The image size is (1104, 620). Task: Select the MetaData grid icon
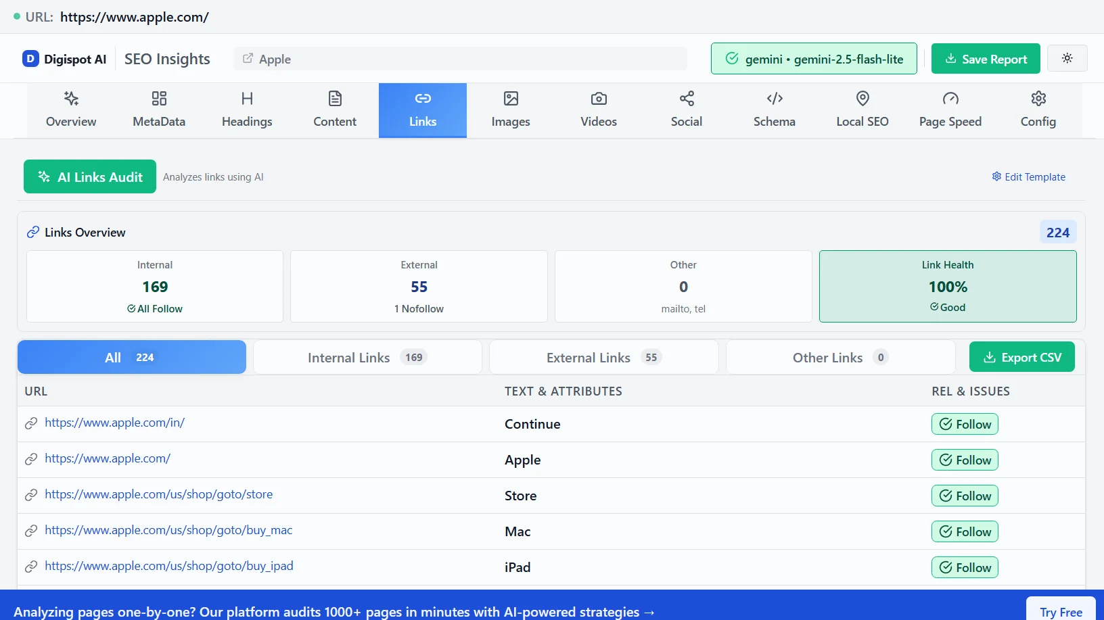[158, 99]
